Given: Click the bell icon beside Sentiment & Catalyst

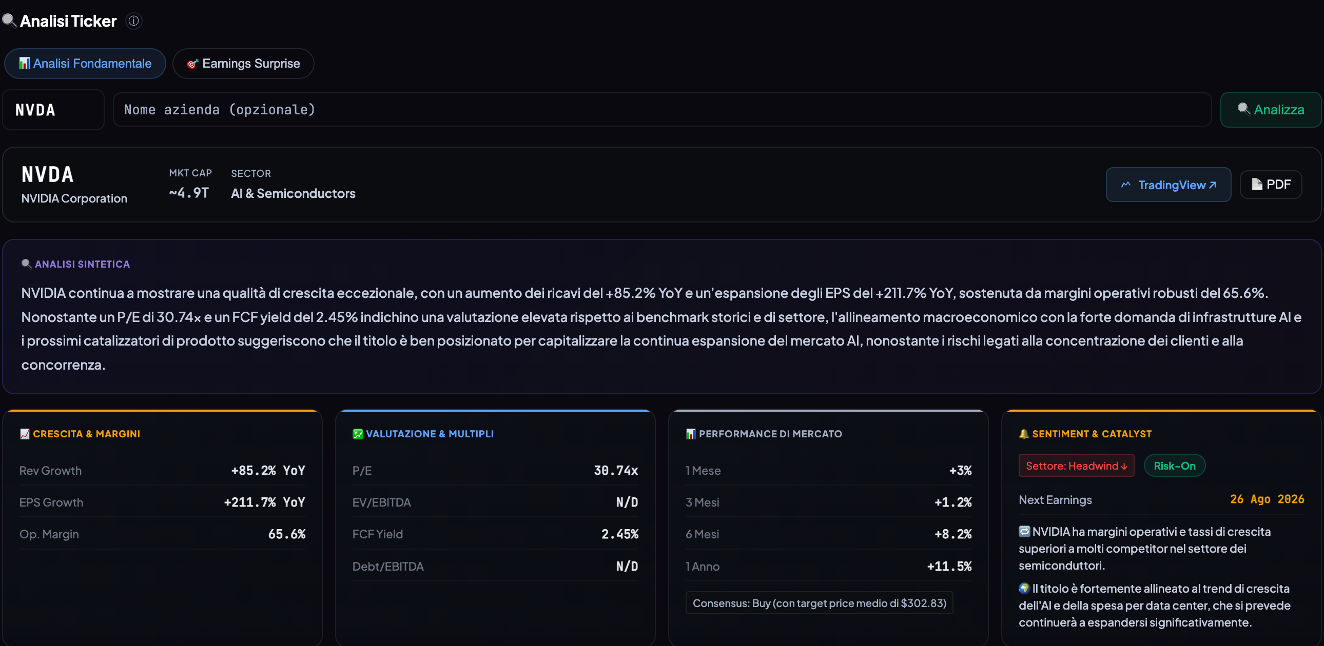Looking at the screenshot, I should tap(1024, 434).
